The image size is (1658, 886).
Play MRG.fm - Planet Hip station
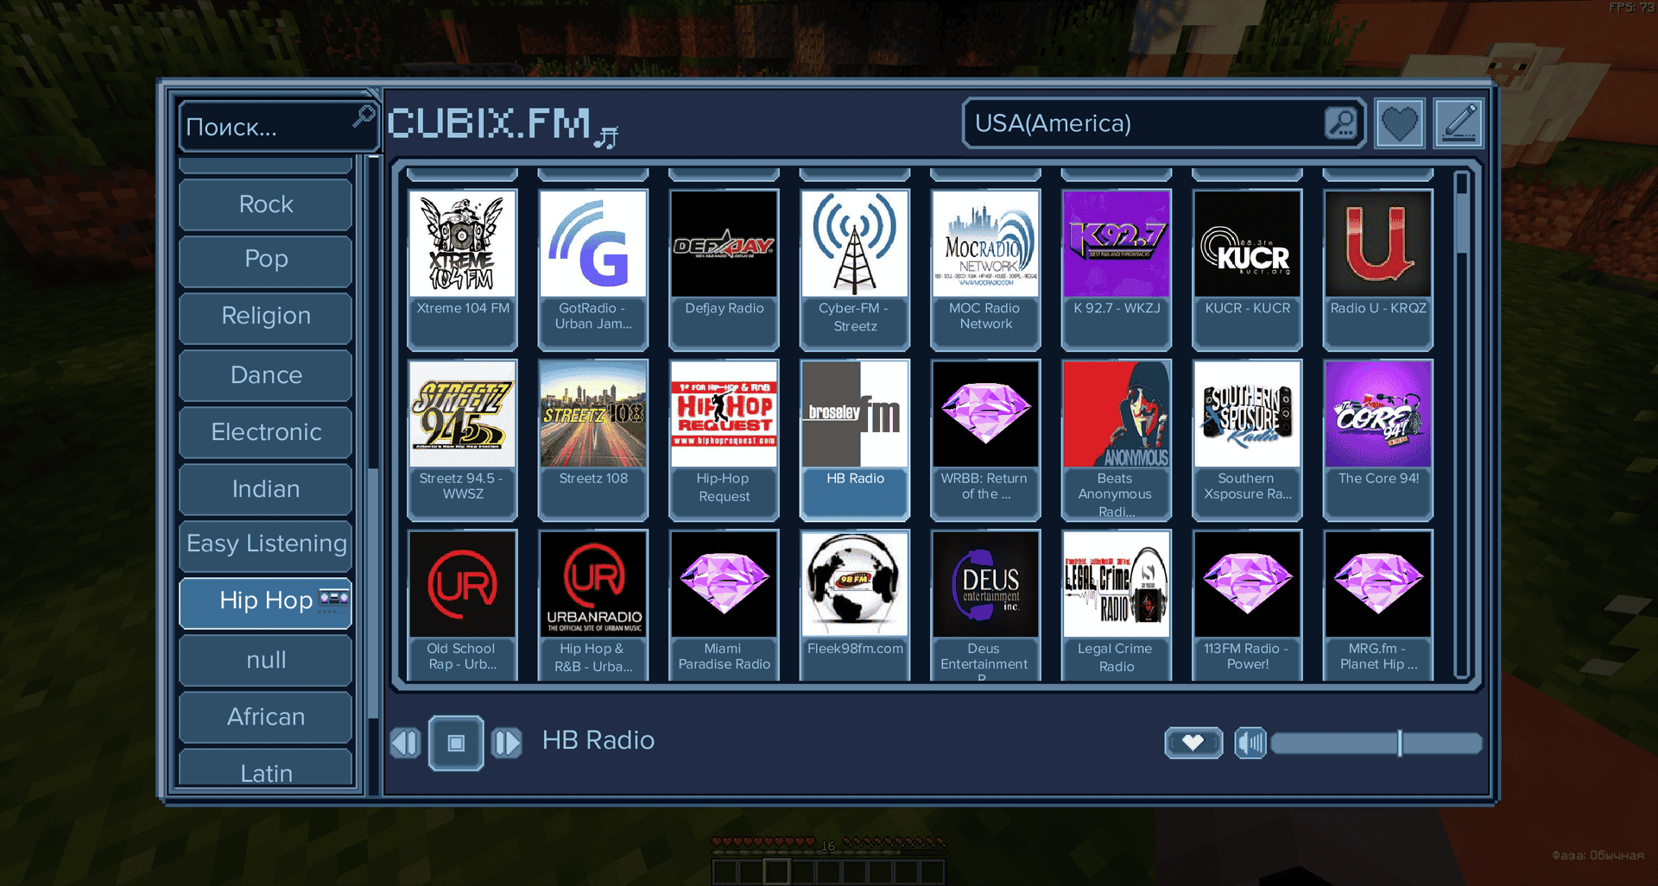(1378, 604)
